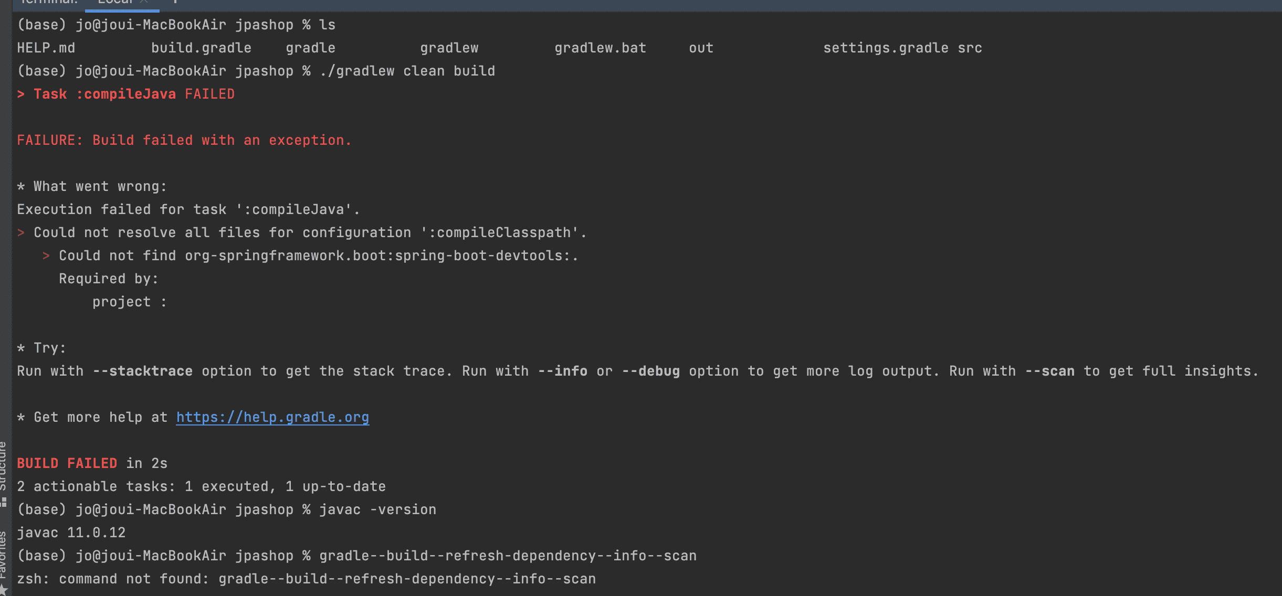Screen dimensions: 1282x596
Task: Click the 'Task :compileJava FAILED' line
Action: pos(125,94)
